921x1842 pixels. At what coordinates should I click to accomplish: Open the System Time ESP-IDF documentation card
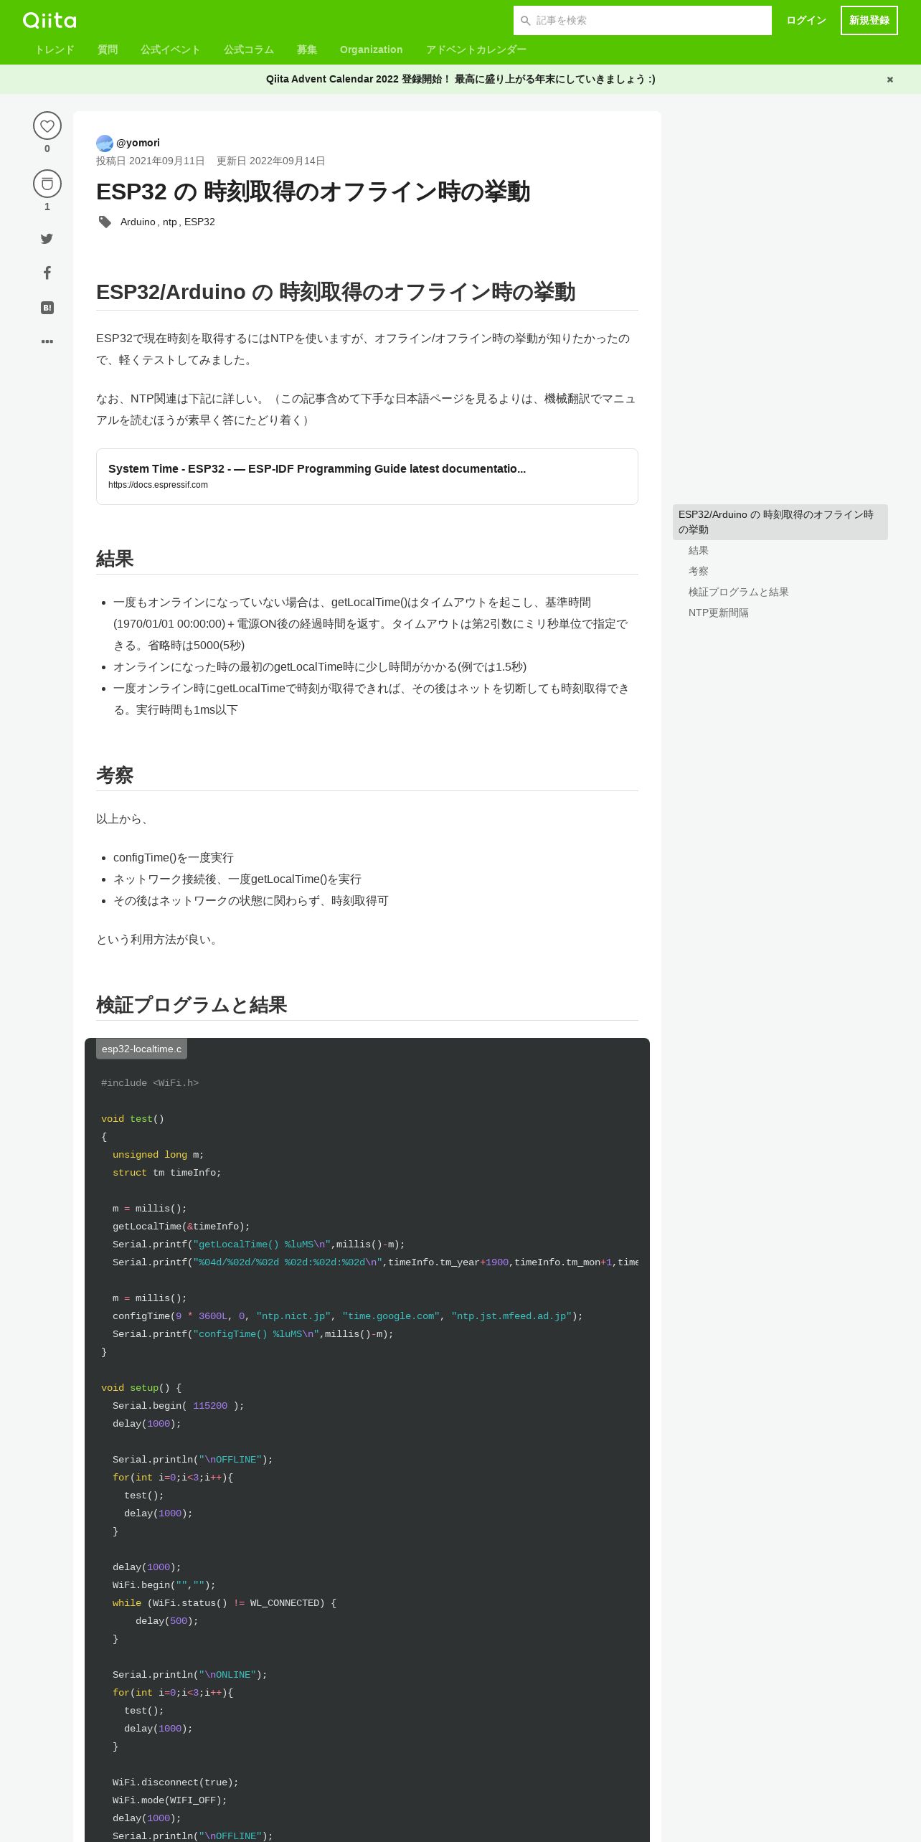367,476
